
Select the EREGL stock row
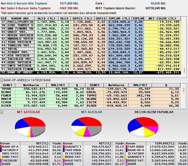[133, 92]
